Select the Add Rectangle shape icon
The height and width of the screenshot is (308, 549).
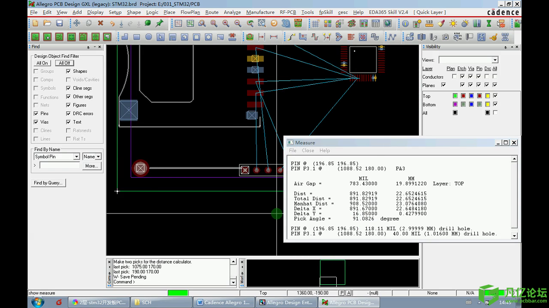(x=136, y=37)
